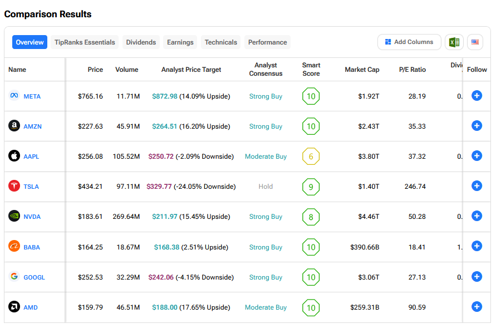Click AAPL's Moderate Buy consensus rating

266,156
